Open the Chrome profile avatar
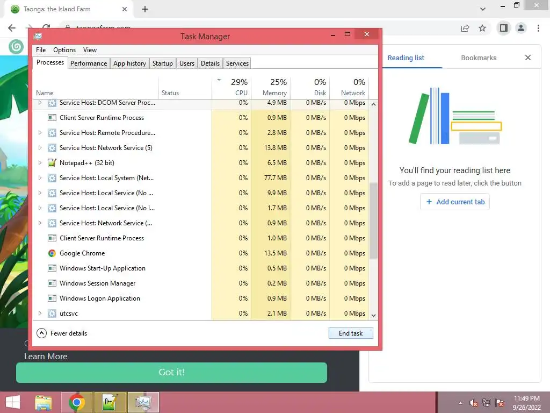This screenshot has height=413, width=550. tap(521, 28)
